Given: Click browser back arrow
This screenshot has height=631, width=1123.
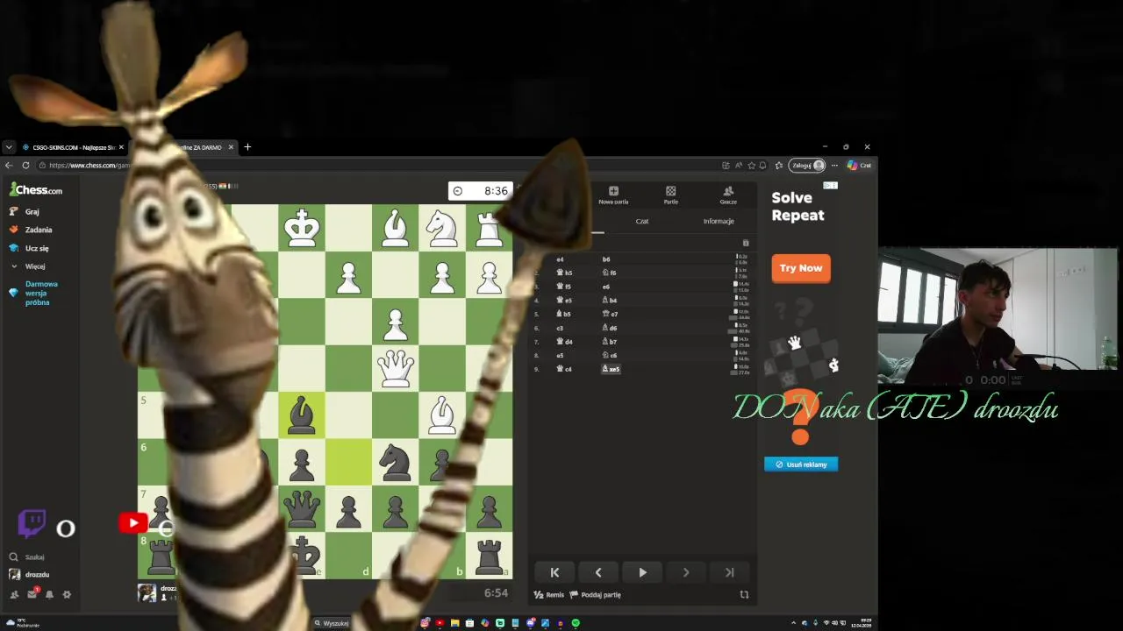Looking at the screenshot, I should click(9, 165).
